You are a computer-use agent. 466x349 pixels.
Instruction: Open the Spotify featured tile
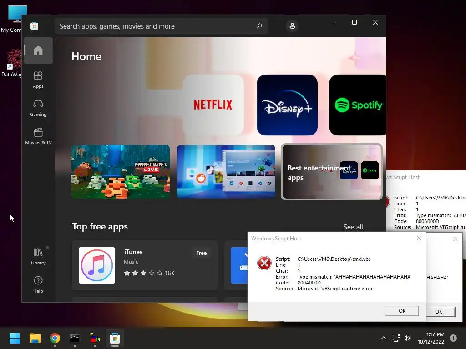358,105
